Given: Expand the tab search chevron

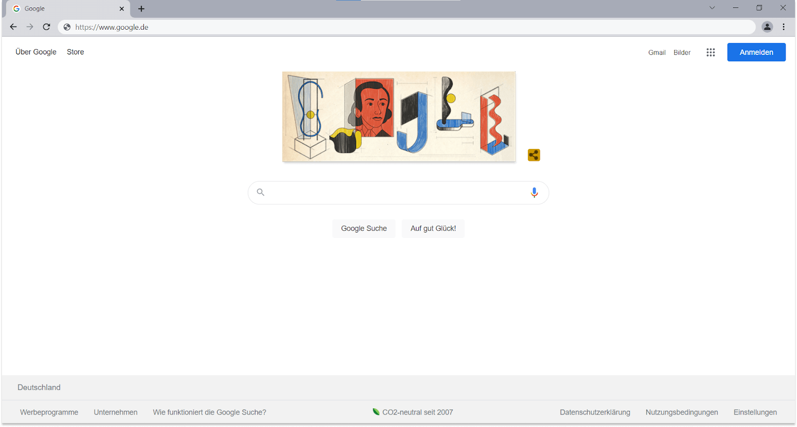Looking at the screenshot, I should click(x=712, y=8).
